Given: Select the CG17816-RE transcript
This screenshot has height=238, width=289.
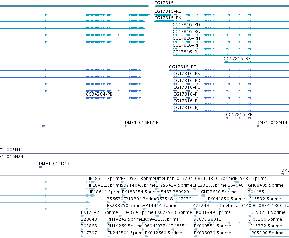Looking at the screenshot, I should tap(167, 11).
